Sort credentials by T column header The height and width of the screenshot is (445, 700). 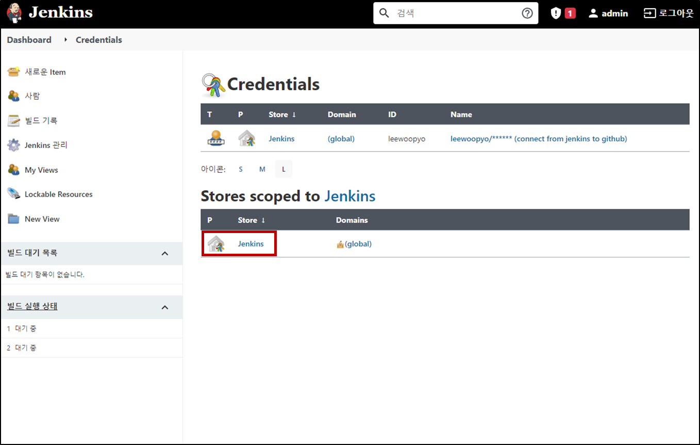(209, 114)
